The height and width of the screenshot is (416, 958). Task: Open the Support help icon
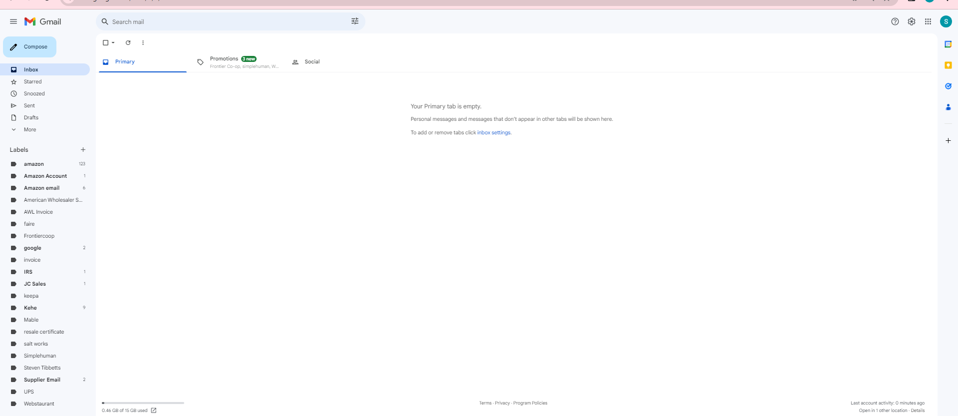pyautogui.click(x=895, y=21)
